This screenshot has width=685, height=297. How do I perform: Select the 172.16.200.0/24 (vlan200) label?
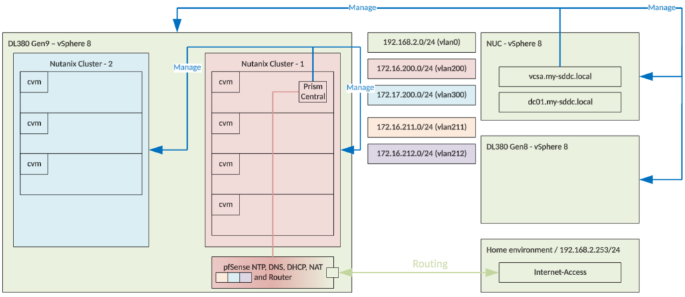pos(421,69)
